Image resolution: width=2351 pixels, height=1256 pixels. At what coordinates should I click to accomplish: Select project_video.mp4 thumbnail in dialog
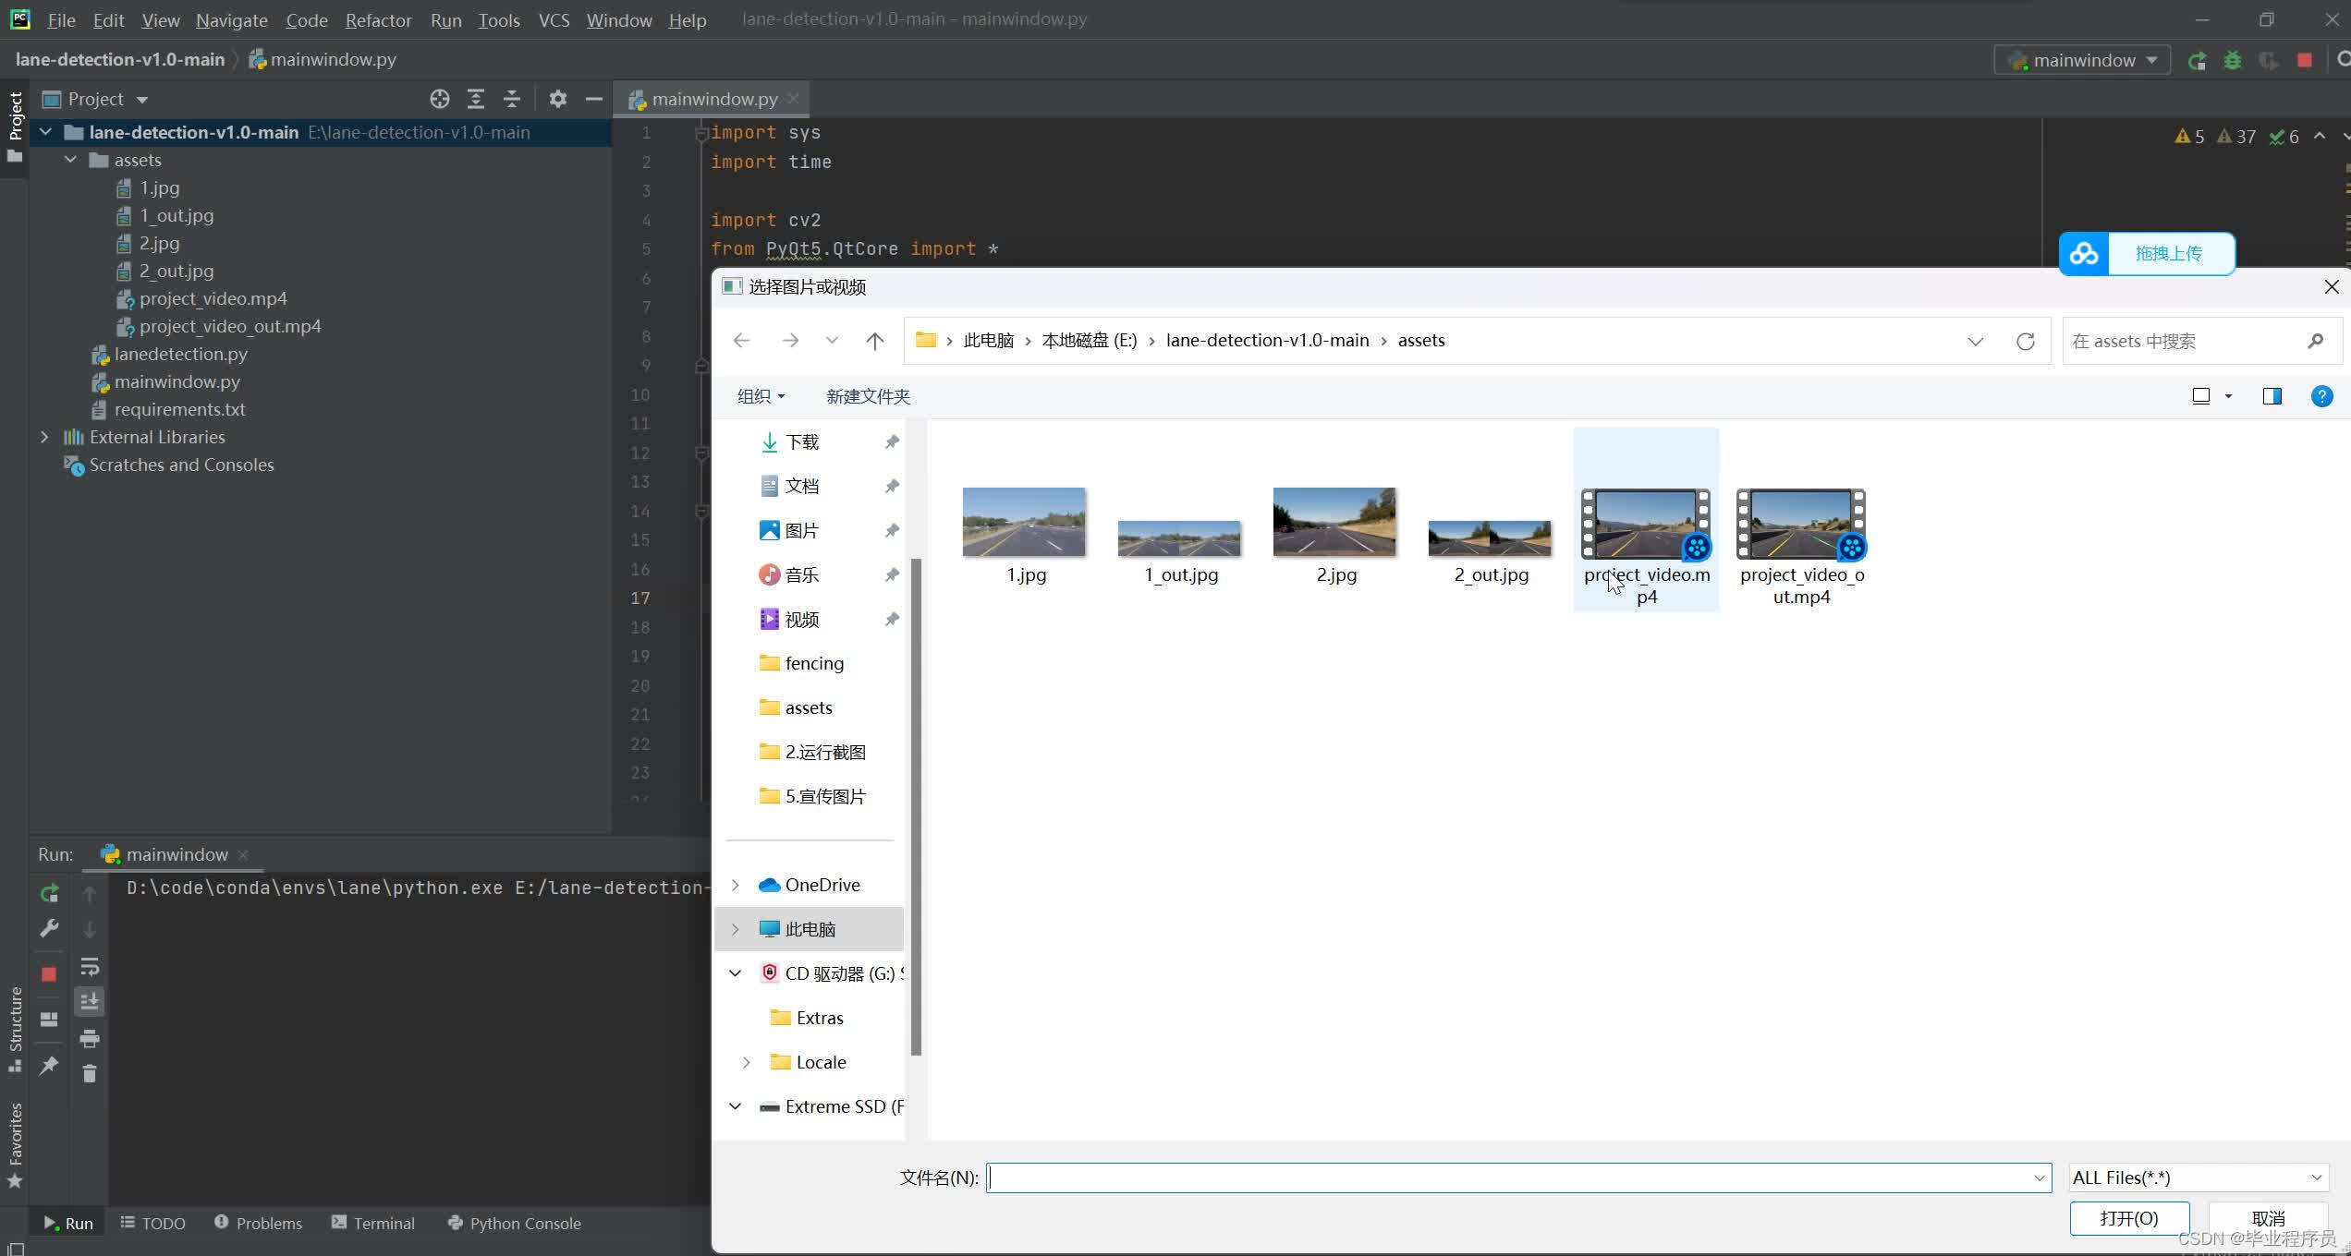(1645, 521)
